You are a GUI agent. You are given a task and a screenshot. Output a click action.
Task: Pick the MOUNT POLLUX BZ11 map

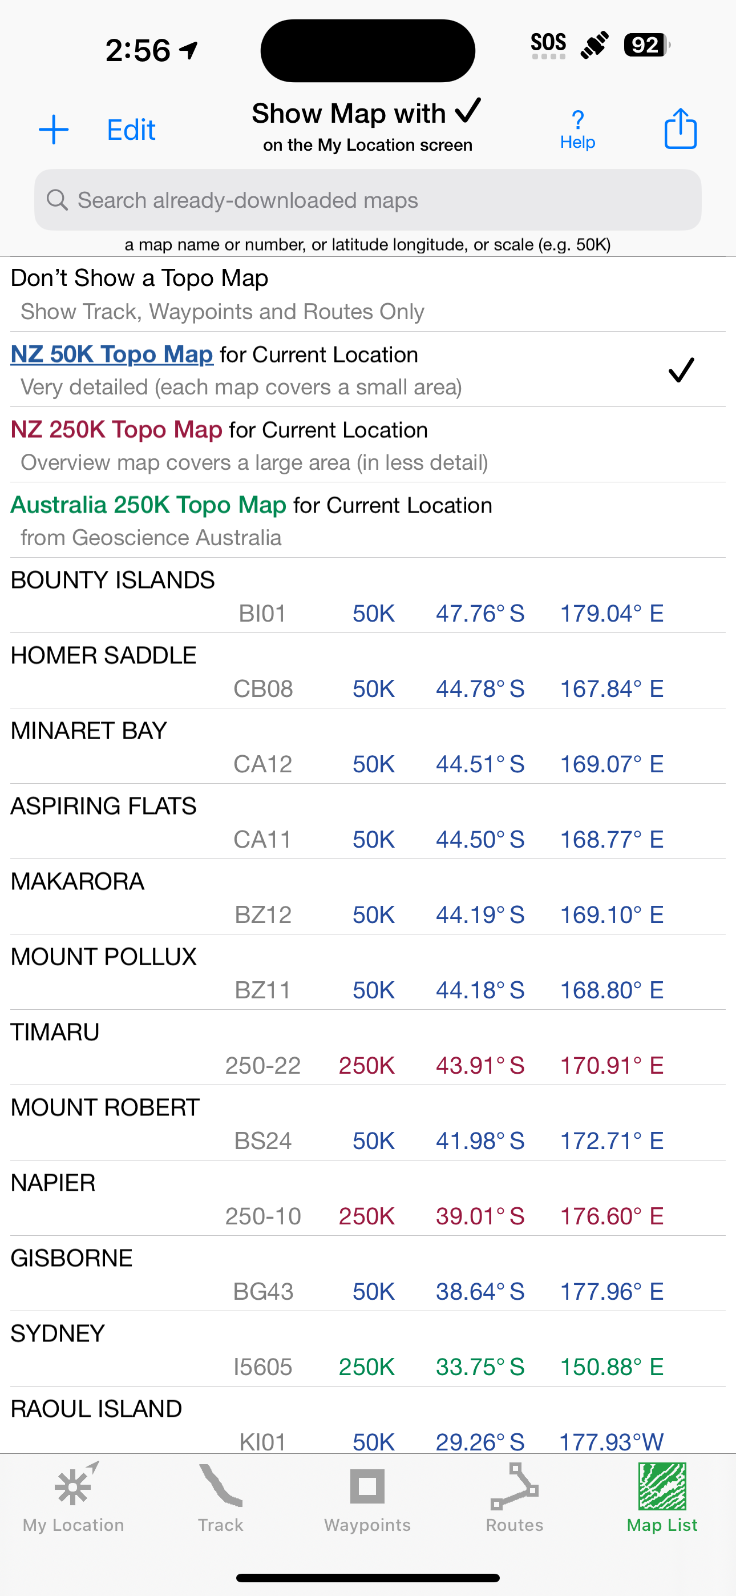point(368,973)
